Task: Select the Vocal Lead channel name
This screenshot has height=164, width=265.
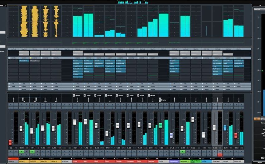Action: (x=217, y=161)
